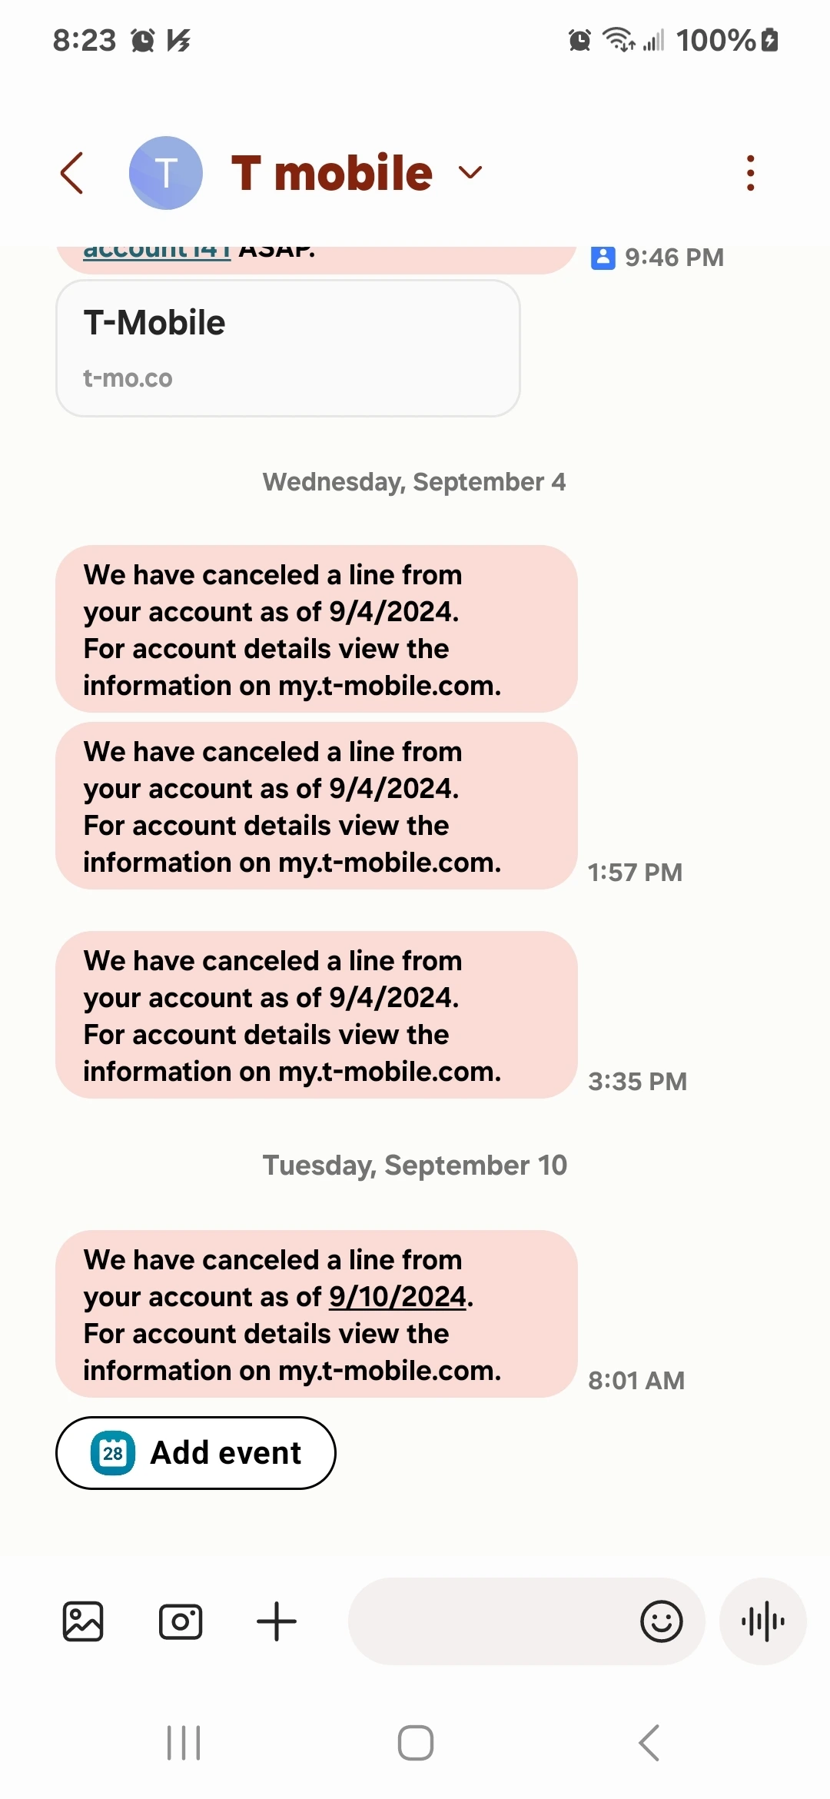The height and width of the screenshot is (1799, 830).
Task: Tap the back arrow in conversation header
Action: 72,173
